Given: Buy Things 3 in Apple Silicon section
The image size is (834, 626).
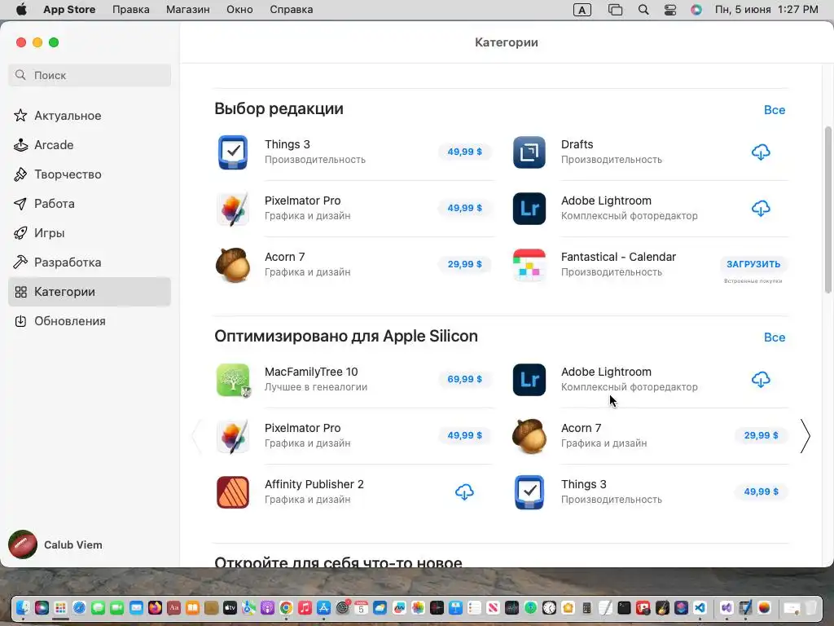Looking at the screenshot, I should (x=761, y=492).
